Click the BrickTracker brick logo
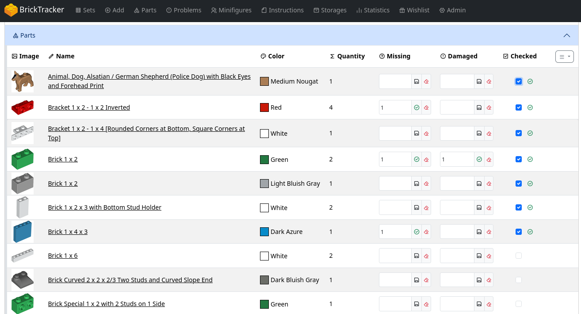The width and height of the screenshot is (581, 314). [x=11, y=10]
